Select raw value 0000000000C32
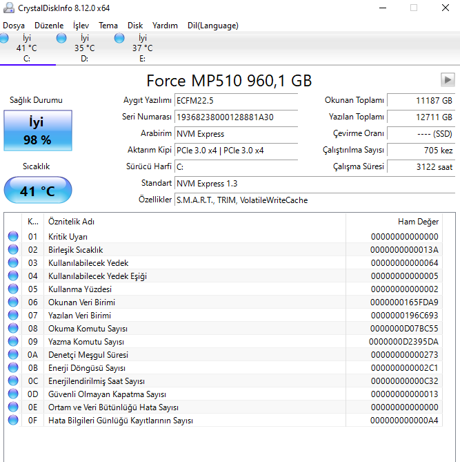This screenshot has width=460, height=462. (x=404, y=381)
